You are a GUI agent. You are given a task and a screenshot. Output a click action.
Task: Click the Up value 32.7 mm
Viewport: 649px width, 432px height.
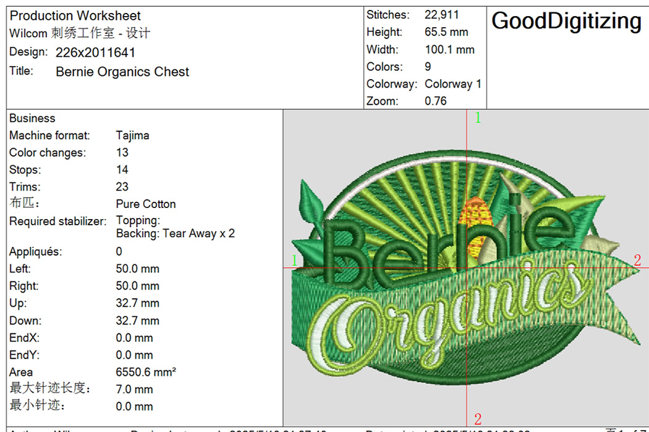tap(137, 303)
